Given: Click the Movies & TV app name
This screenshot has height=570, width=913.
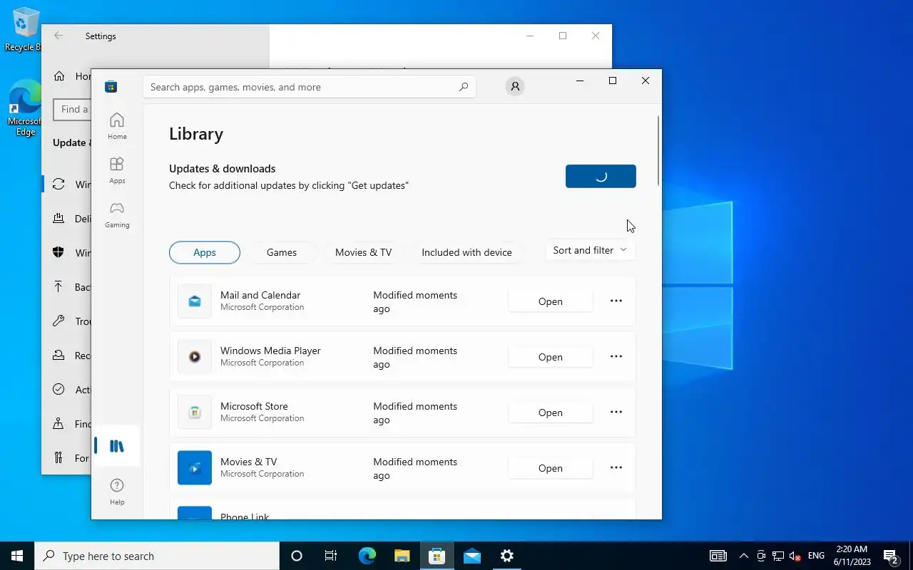Looking at the screenshot, I should pos(248,462).
